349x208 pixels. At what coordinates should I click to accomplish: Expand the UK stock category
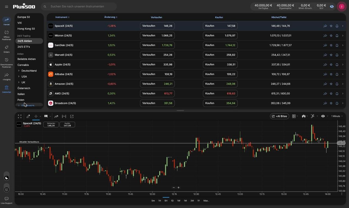coord(19,82)
